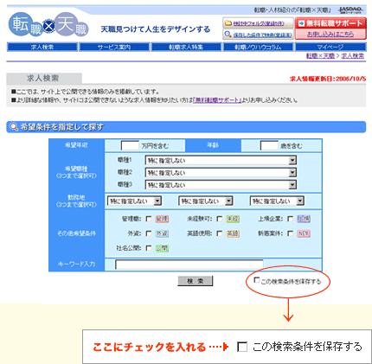
Task: Open the last 勤務地 dropdown
Action: [277, 201]
